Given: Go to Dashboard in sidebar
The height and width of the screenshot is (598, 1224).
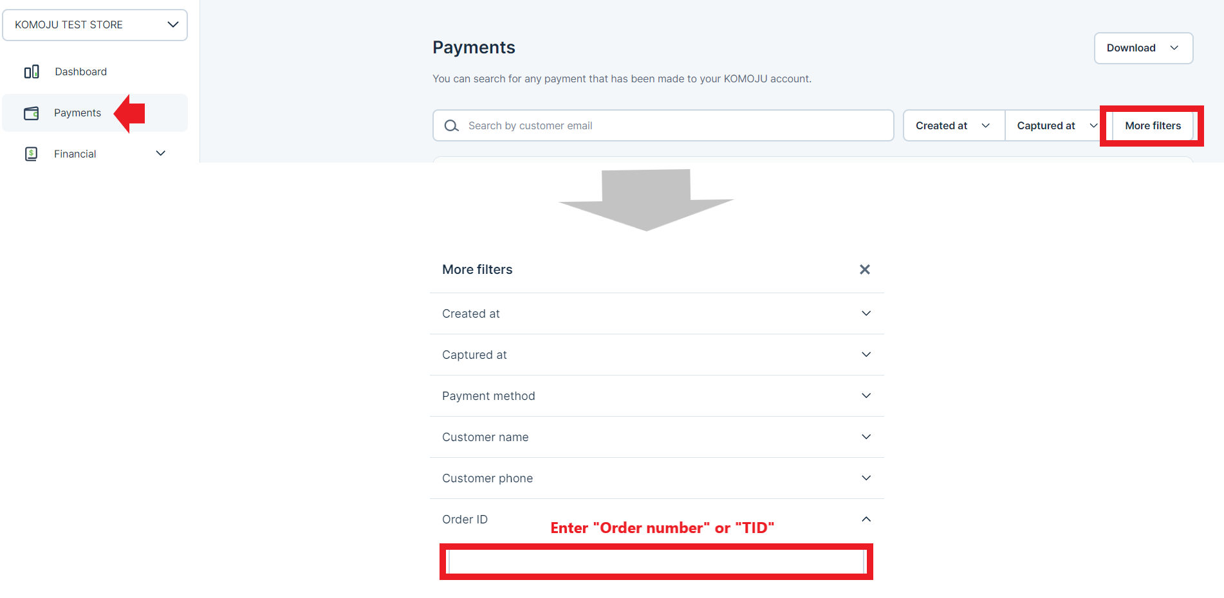Looking at the screenshot, I should (x=80, y=71).
